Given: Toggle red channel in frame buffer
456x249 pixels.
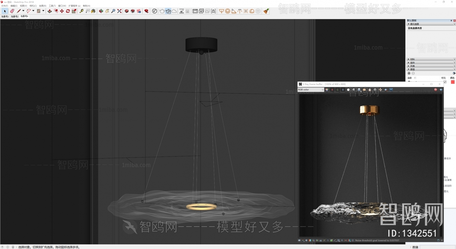Looking at the screenshot, I should pos(332,90).
